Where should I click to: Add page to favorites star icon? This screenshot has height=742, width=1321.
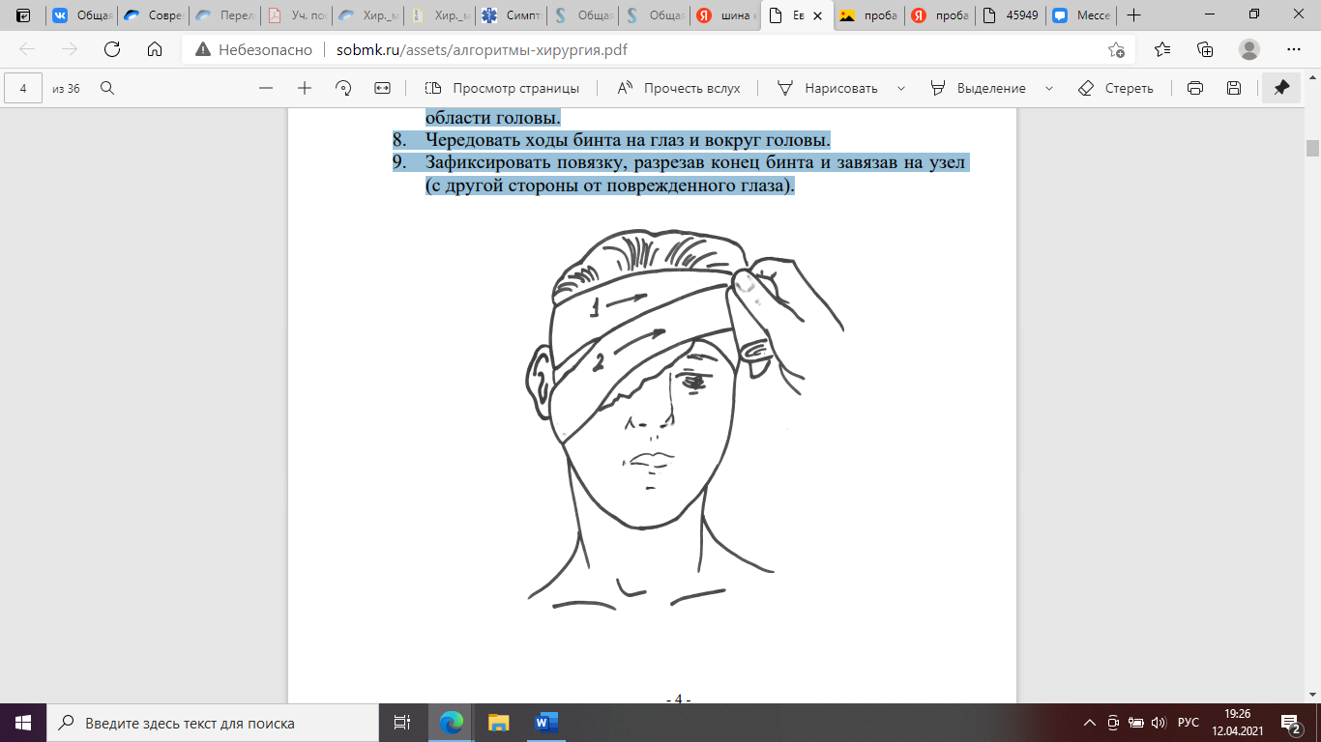click(x=1117, y=50)
